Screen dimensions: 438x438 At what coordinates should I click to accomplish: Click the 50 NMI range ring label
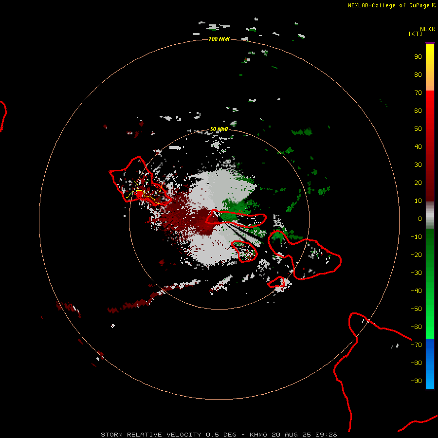(219, 129)
